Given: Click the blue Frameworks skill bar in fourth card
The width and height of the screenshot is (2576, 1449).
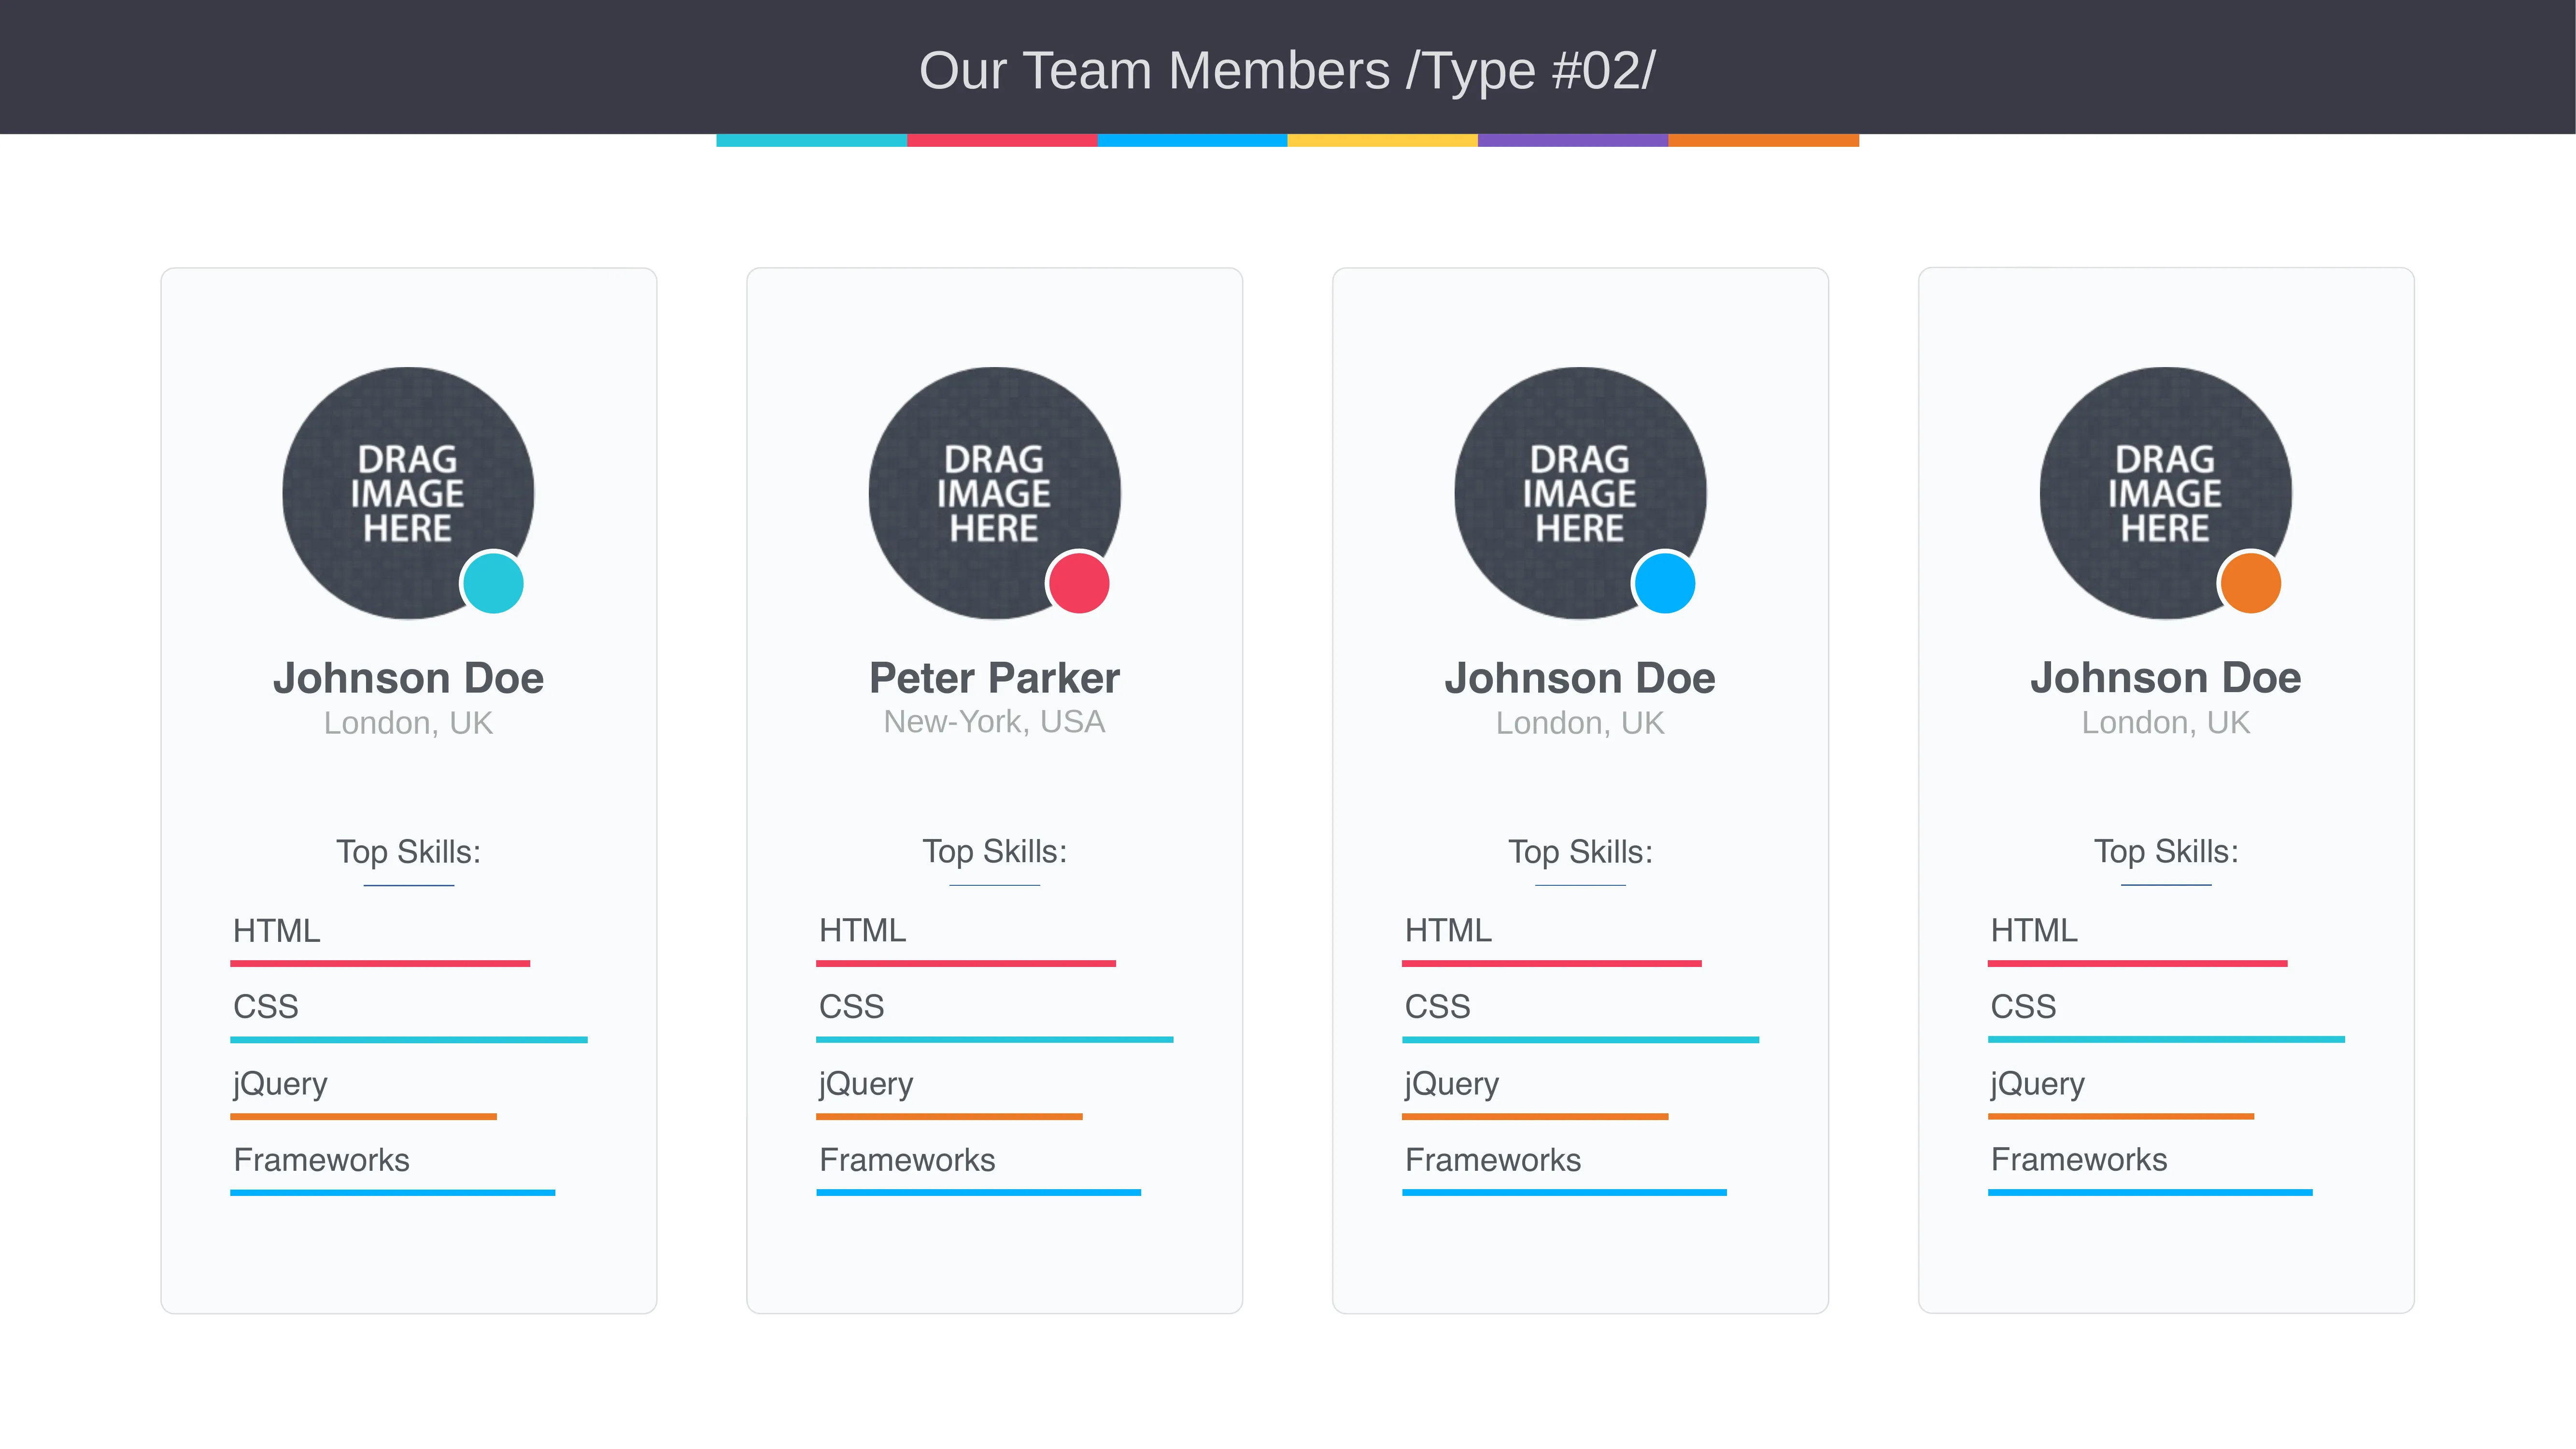Looking at the screenshot, I should pos(2150,1192).
